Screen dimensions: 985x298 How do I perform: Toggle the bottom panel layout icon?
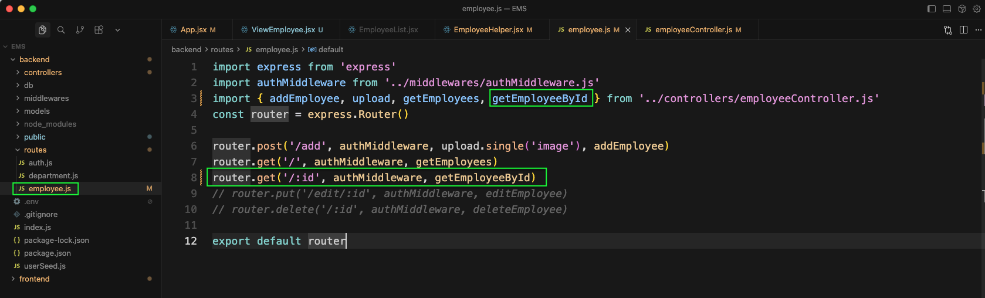946,9
